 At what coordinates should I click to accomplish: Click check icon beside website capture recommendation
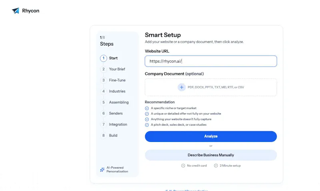147,119
